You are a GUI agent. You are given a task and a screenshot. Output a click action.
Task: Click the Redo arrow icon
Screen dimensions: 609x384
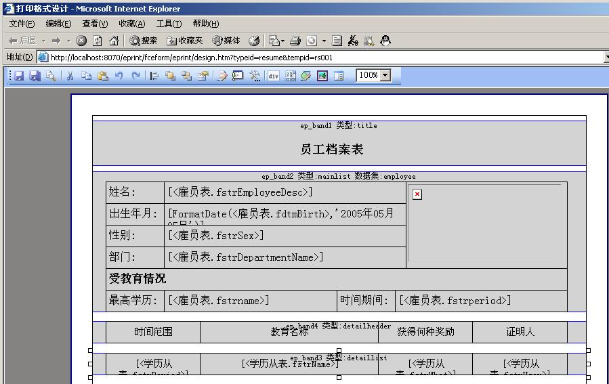[x=135, y=76]
